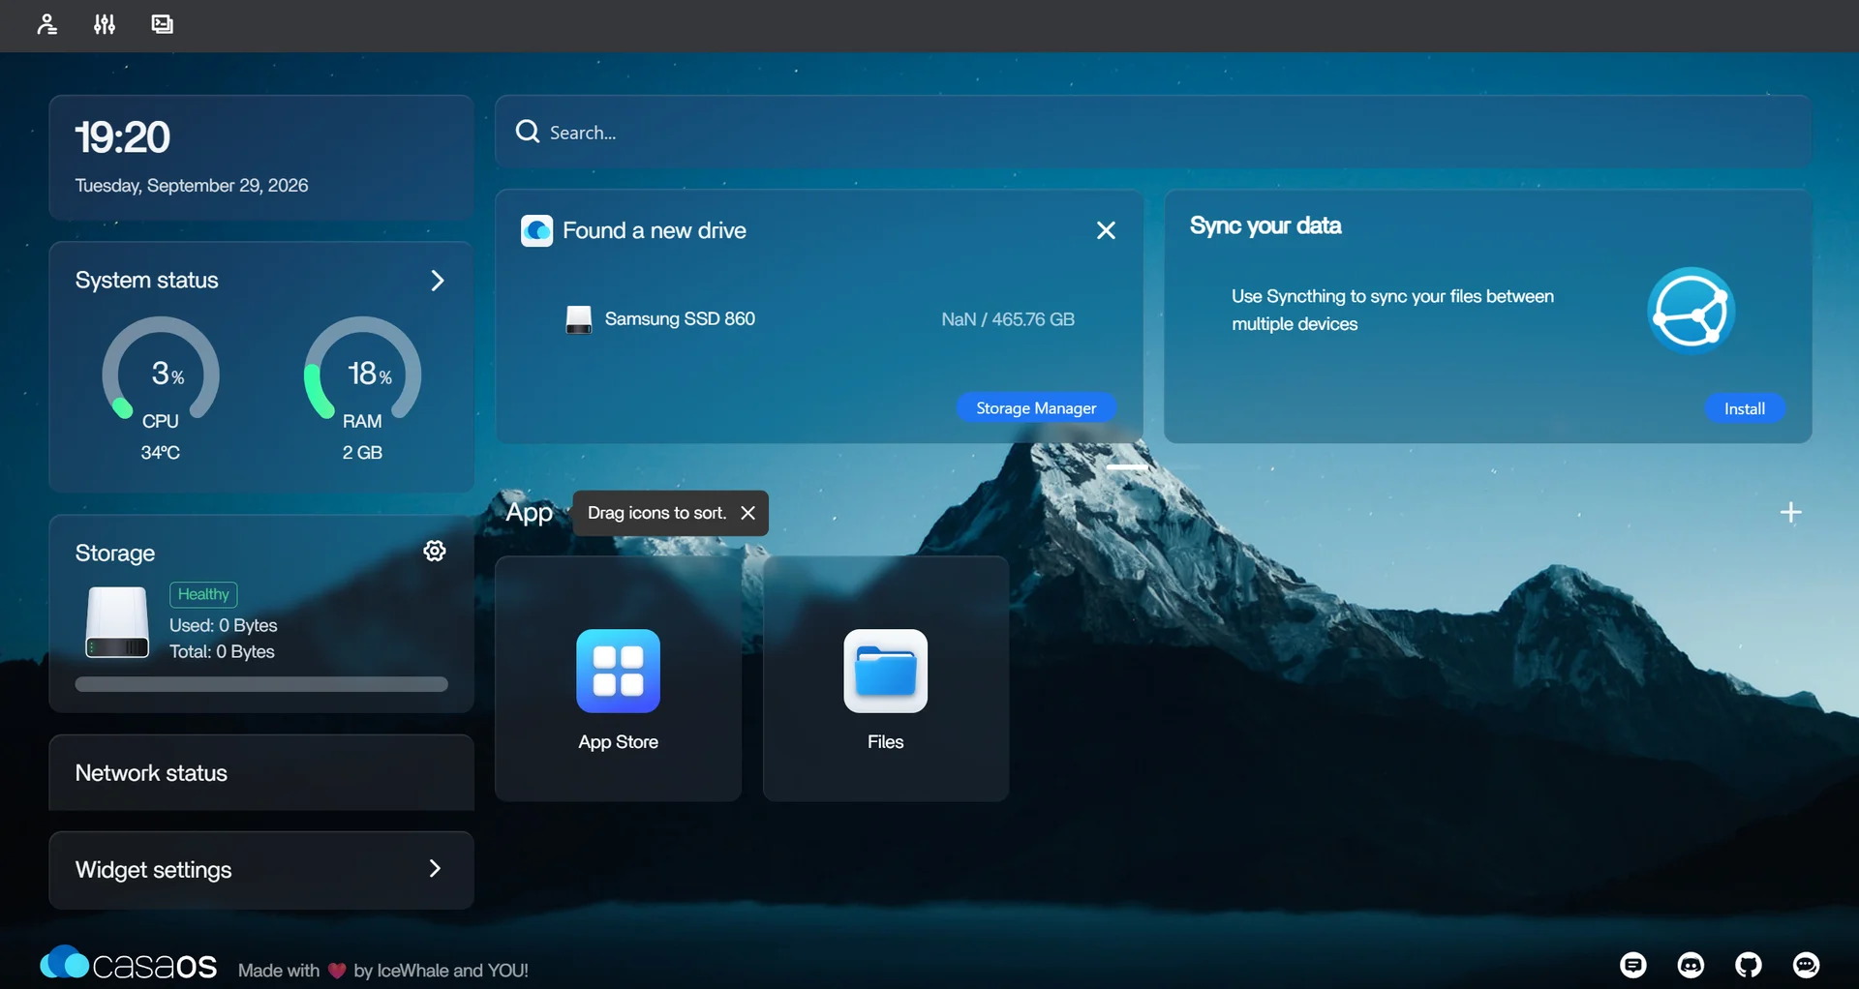Expand Widget settings chevron

[x=435, y=869]
